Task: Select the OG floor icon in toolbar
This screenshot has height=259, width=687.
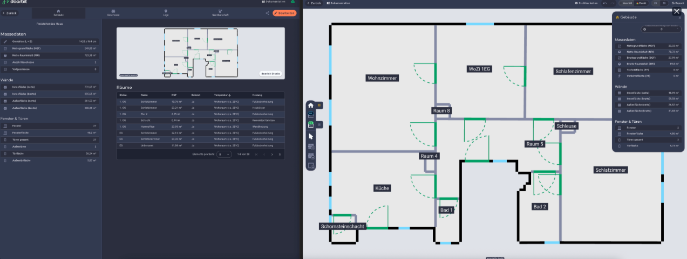Action: click(x=311, y=115)
